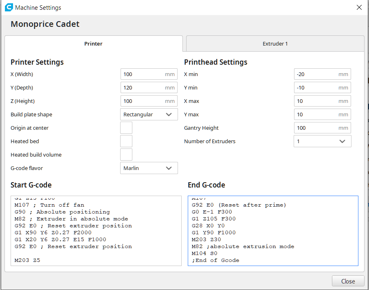Click the Y min input field
Viewport: 369px width, 290px height.
323,88
